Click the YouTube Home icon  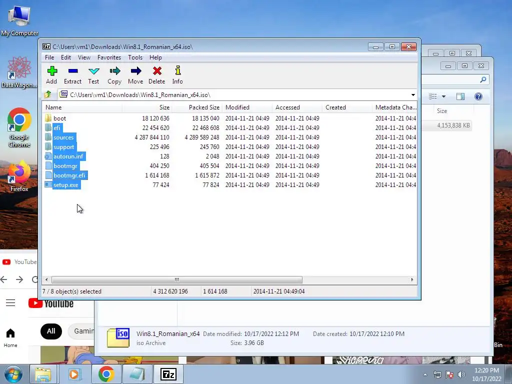pos(10,333)
